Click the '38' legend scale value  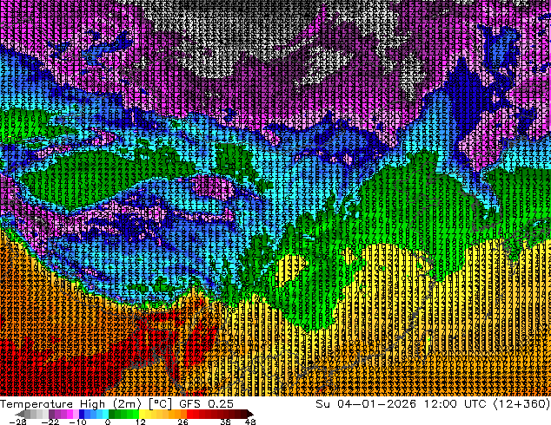[x=225, y=422]
